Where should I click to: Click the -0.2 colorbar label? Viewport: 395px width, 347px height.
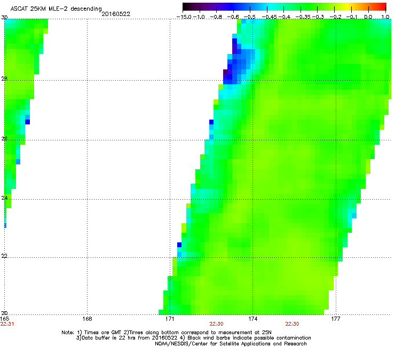(x=336, y=17)
